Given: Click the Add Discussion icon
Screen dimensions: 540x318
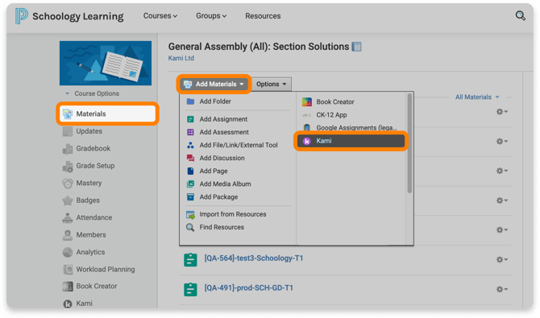Looking at the screenshot, I should [x=190, y=158].
